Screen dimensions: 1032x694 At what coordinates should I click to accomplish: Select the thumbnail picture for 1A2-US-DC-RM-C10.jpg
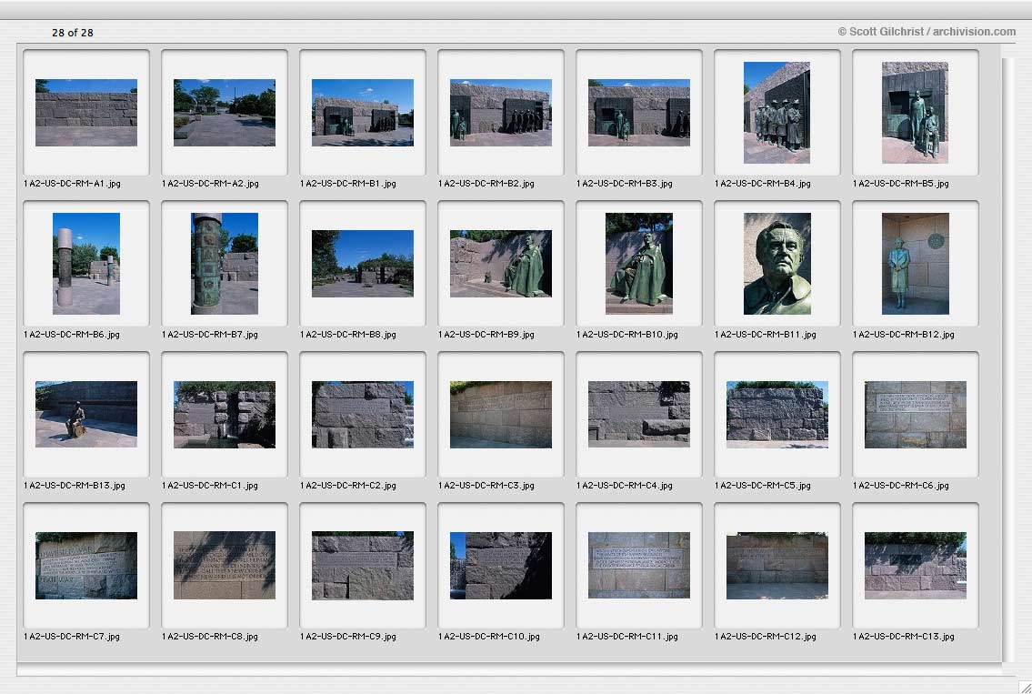[x=501, y=565]
